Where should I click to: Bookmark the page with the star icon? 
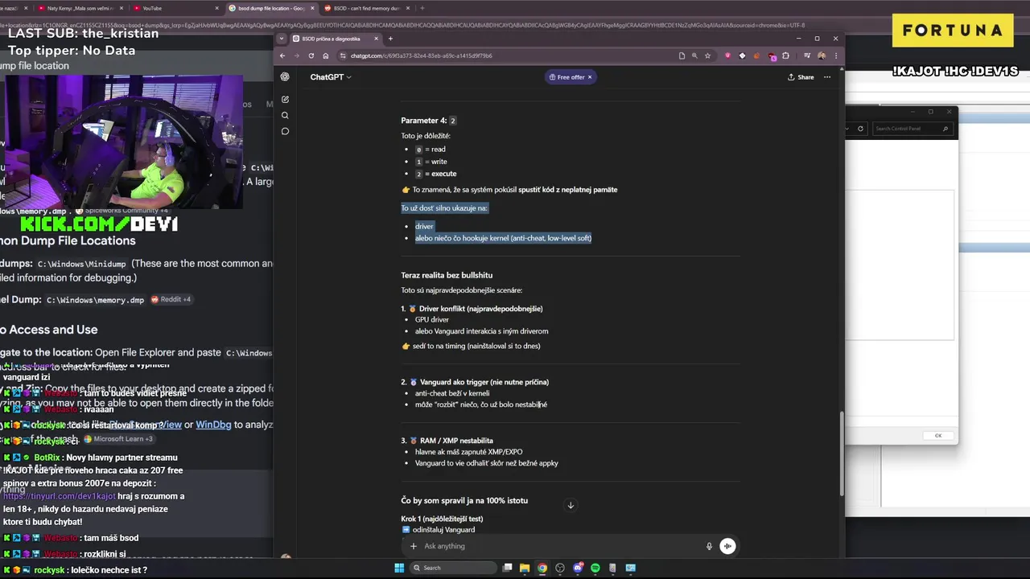[707, 55]
